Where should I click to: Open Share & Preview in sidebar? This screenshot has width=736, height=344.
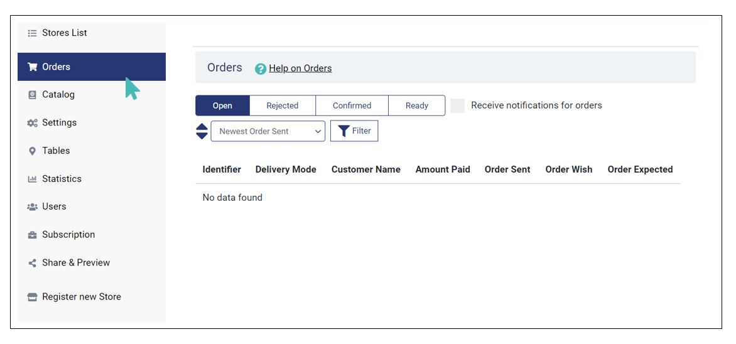click(92, 263)
